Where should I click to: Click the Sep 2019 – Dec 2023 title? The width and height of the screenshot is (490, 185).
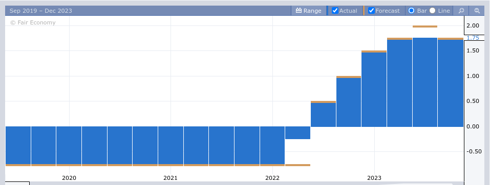(40, 11)
